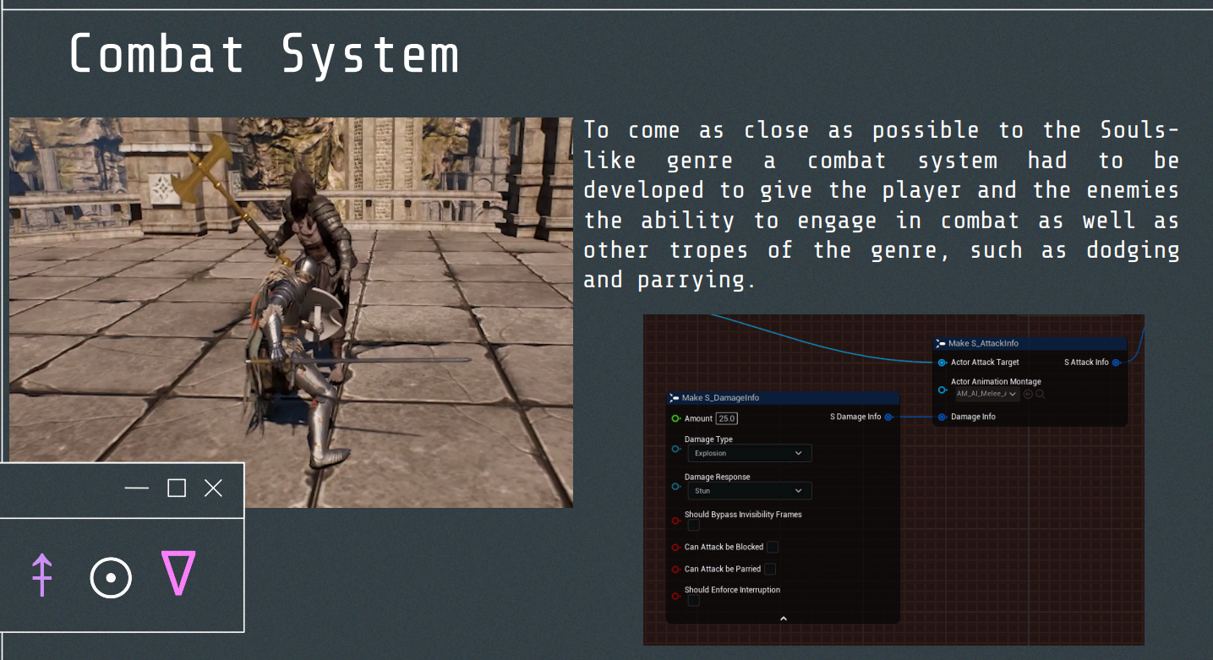Click the Can Attack be Parried red pin
The width and height of the screenshot is (1213, 660).
[675, 570]
